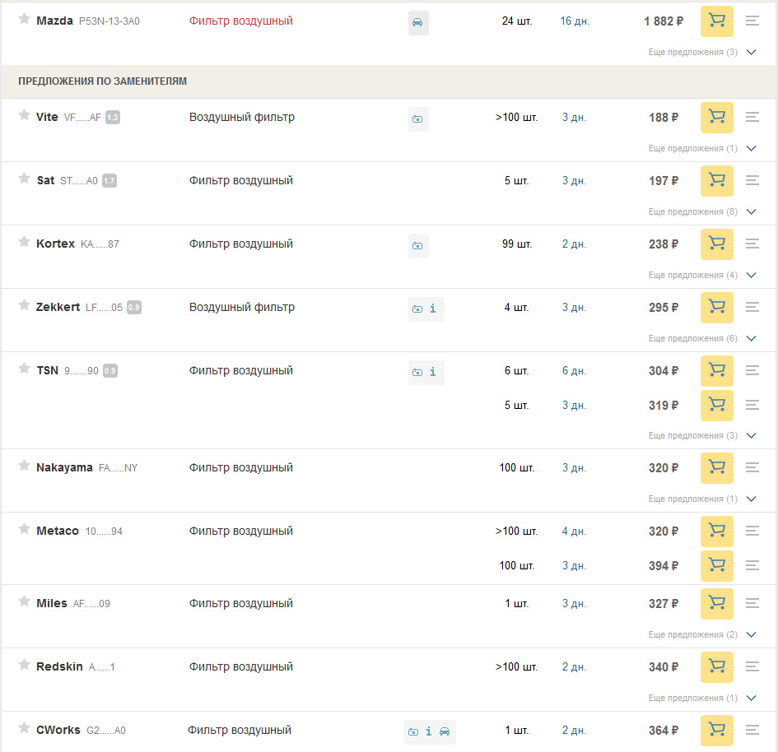This screenshot has width=778, height=752.
Task: Click the Kortex brand name
Action: tap(55, 244)
